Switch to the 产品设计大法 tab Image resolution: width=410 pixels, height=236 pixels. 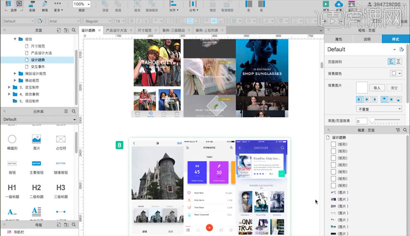coord(116,30)
